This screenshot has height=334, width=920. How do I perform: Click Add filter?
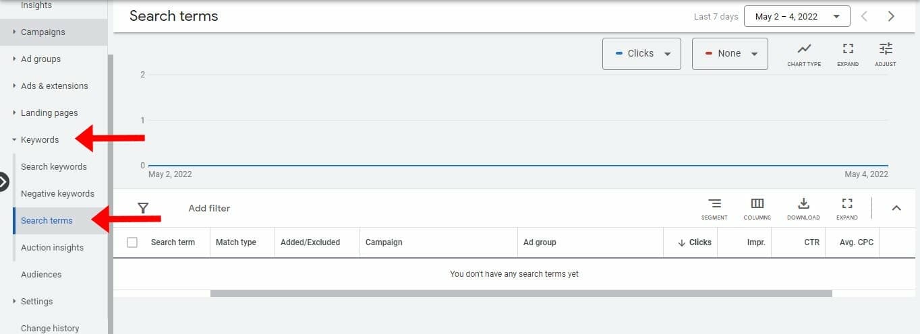tap(209, 209)
